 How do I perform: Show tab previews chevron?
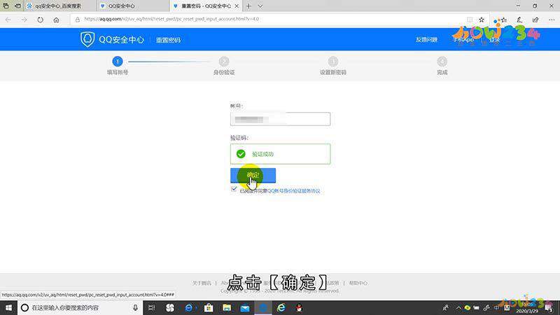click(260, 6)
